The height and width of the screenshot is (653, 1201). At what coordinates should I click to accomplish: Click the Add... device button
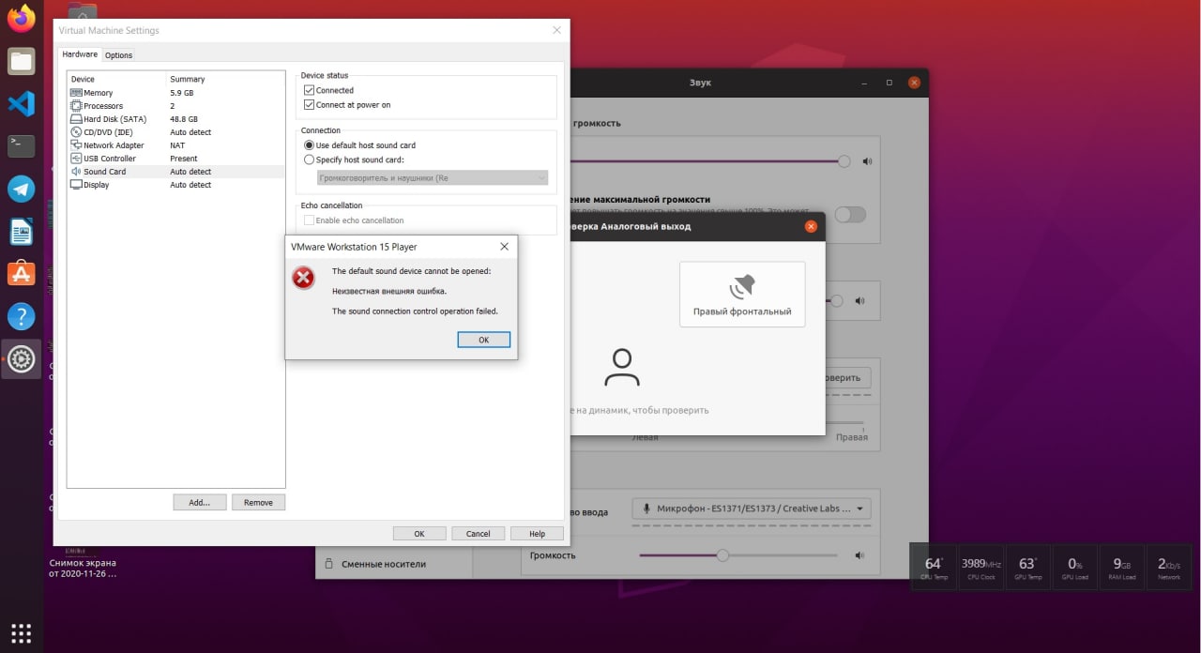pyautogui.click(x=200, y=502)
